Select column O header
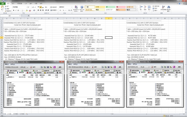The image size is (187, 117). click(109, 18)
